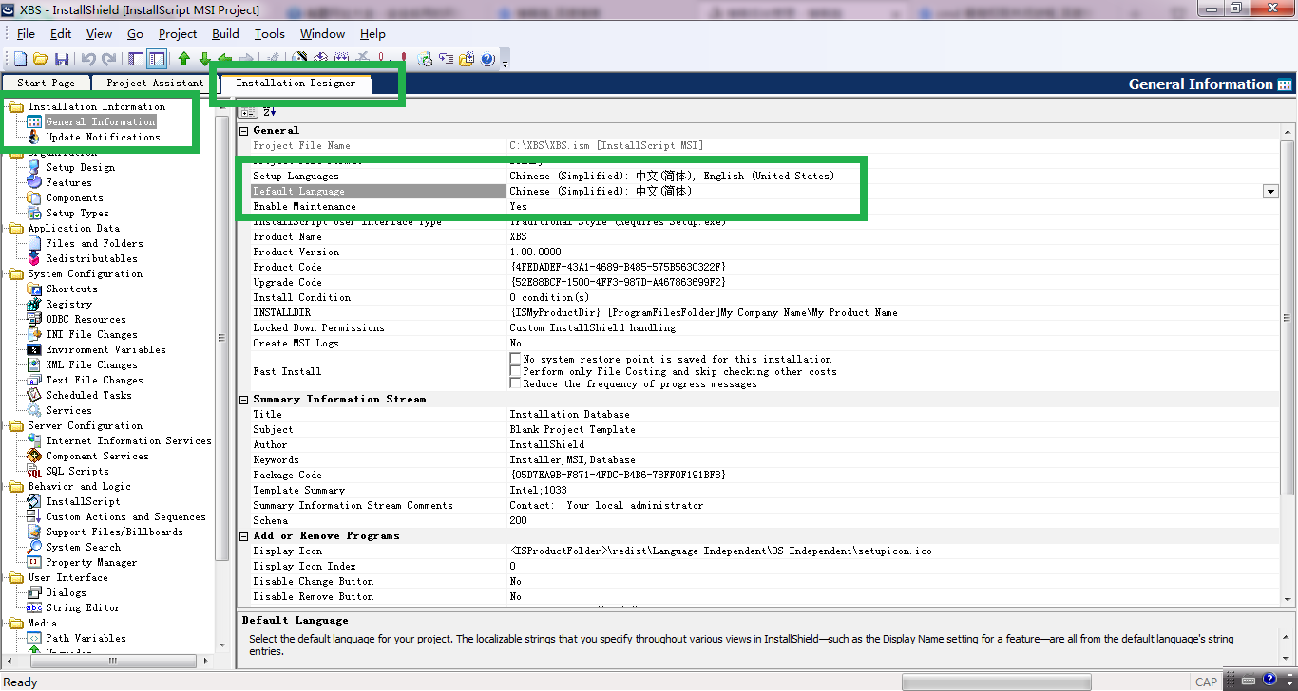The image size is (1298, 691).
Task: Open the Tools menu
Action: 270,33
